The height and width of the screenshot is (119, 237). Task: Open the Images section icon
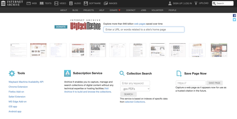pos(106,3)
